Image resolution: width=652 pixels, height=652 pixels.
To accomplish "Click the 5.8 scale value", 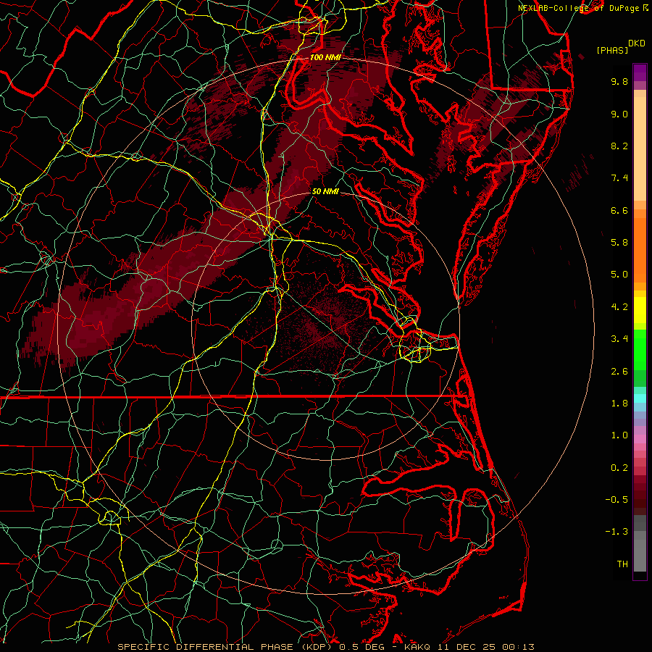I will pyautogui.click(x=619, y=243).
